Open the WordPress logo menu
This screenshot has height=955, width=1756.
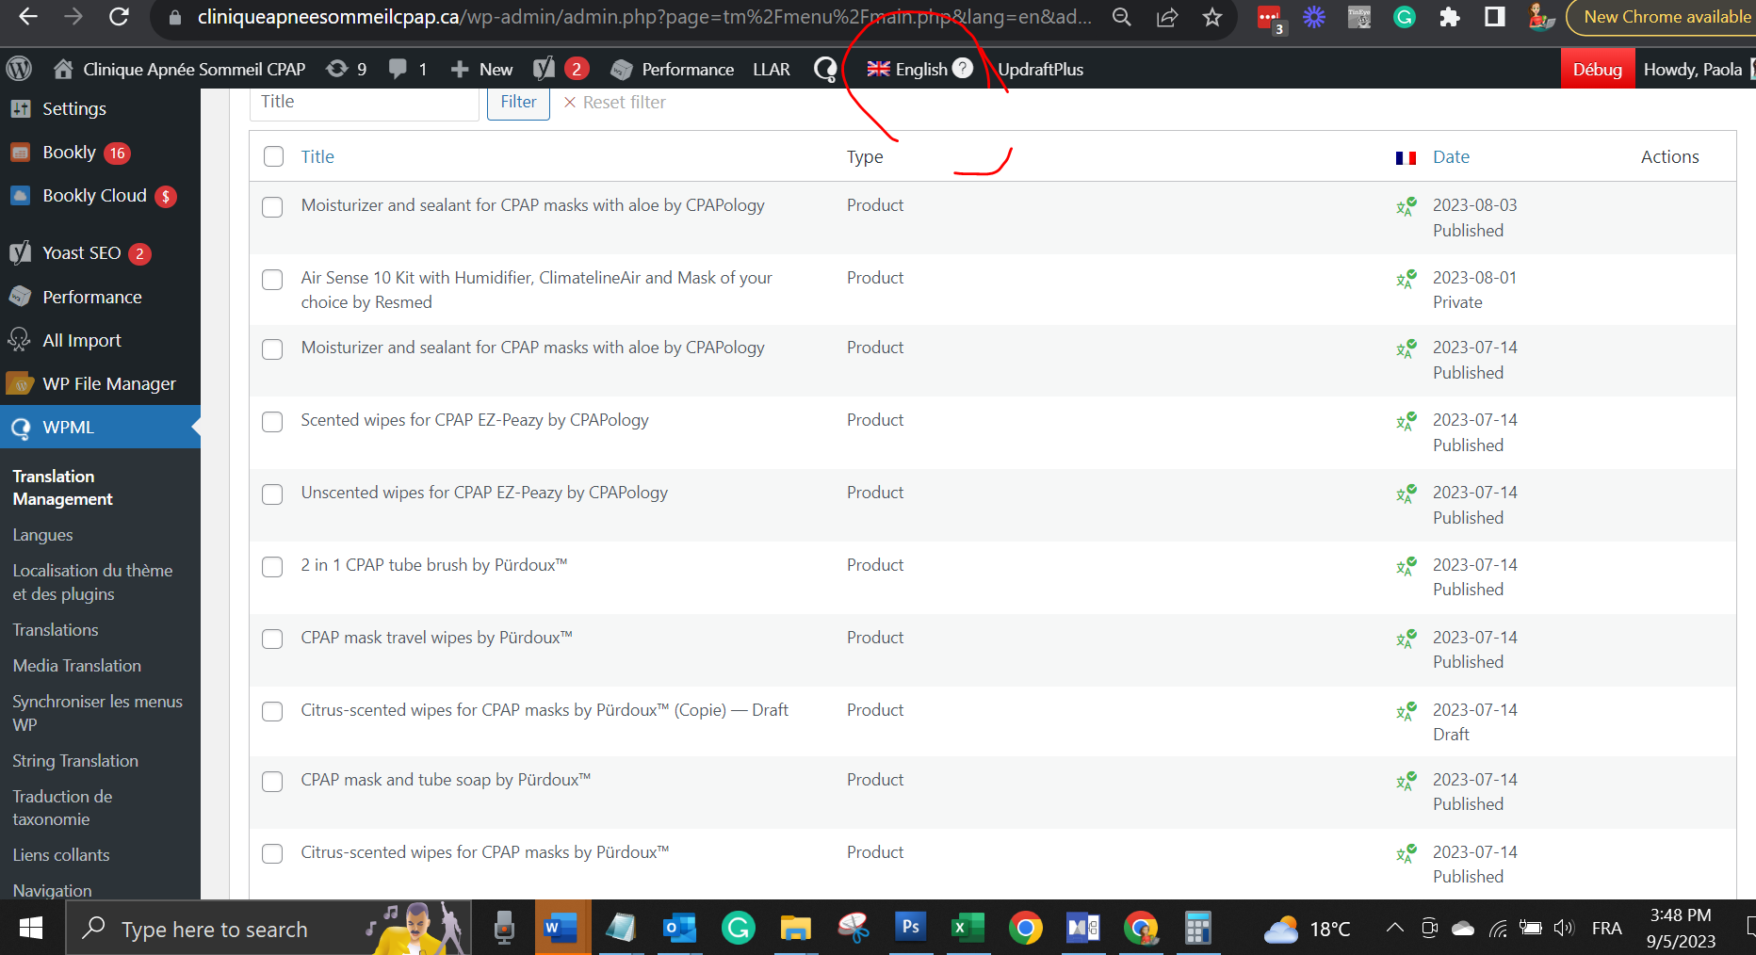click(19, 69)
